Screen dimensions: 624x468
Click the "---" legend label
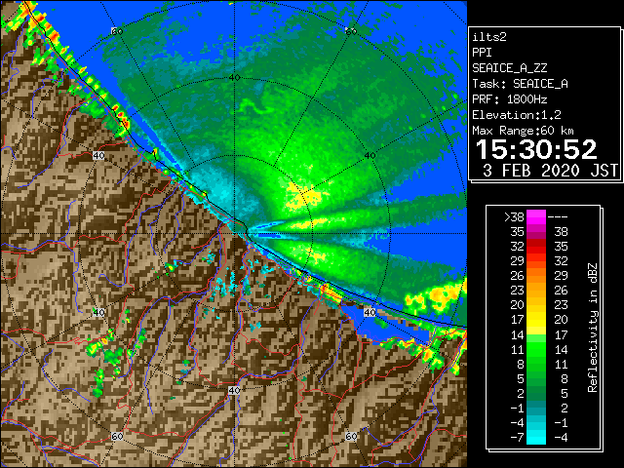coord(558,217)
